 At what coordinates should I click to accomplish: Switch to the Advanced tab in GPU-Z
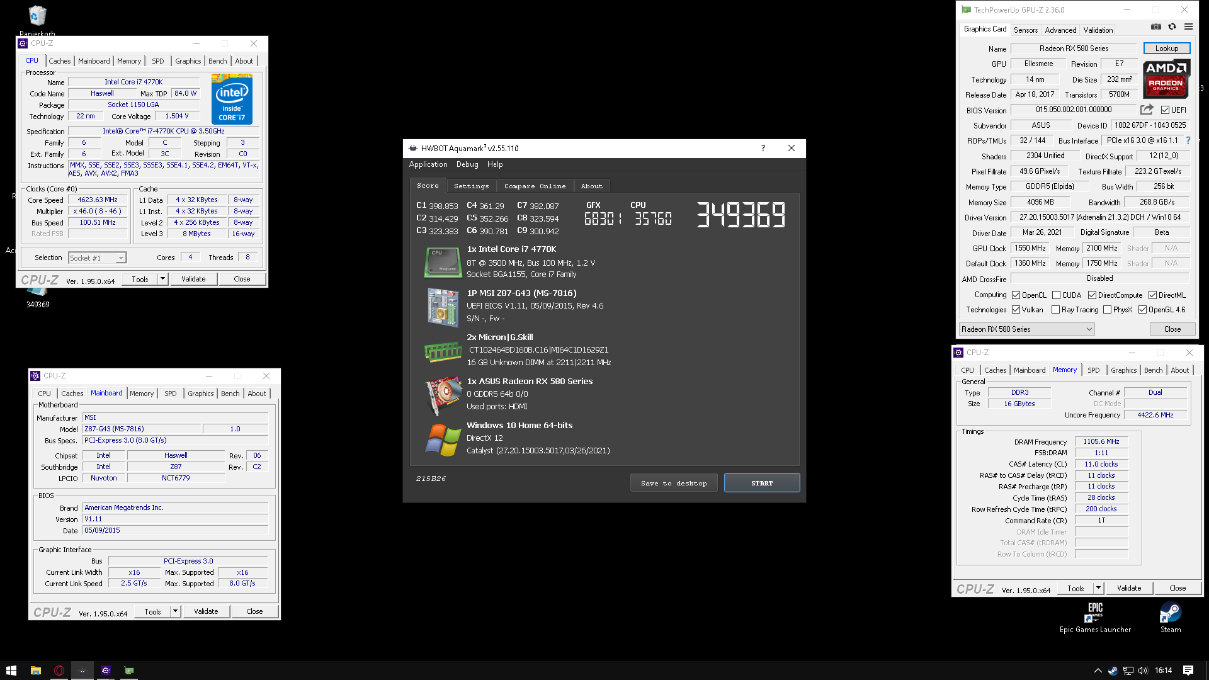1060,30
